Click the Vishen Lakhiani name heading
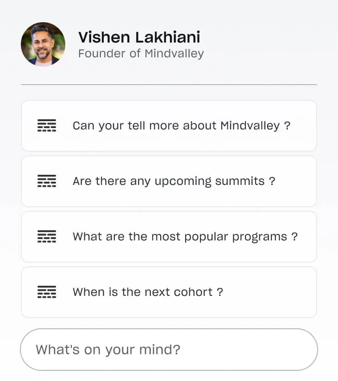This screenshot has height=381, width=338. pyautogui.click(x=139, y=37)
